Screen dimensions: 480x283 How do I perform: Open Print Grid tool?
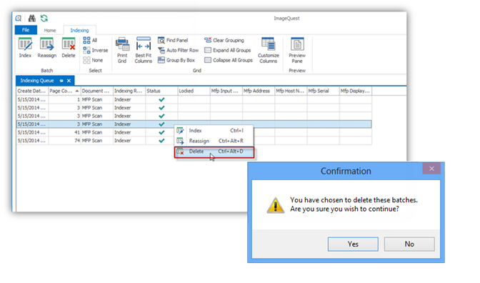click(122, 50)
